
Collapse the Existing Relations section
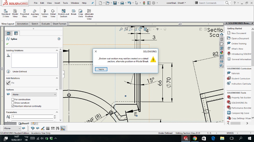[x=57, y=51]
